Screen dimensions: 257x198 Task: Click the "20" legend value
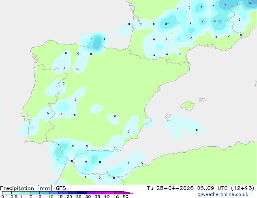(69, 196)
